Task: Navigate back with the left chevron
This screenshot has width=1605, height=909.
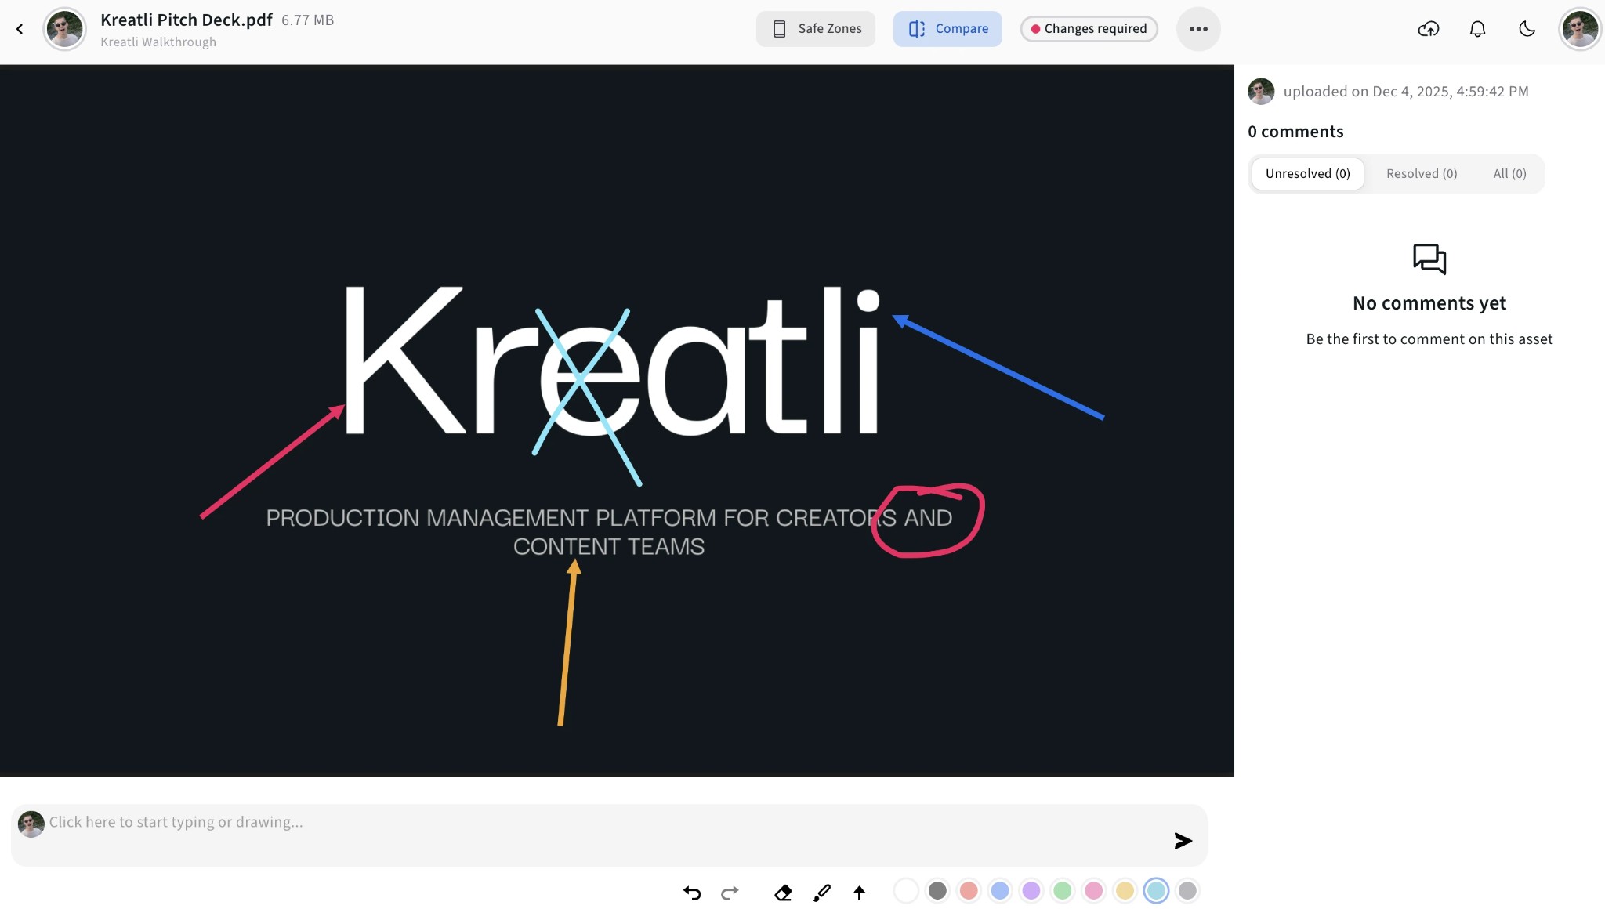Action: point(20,29)
